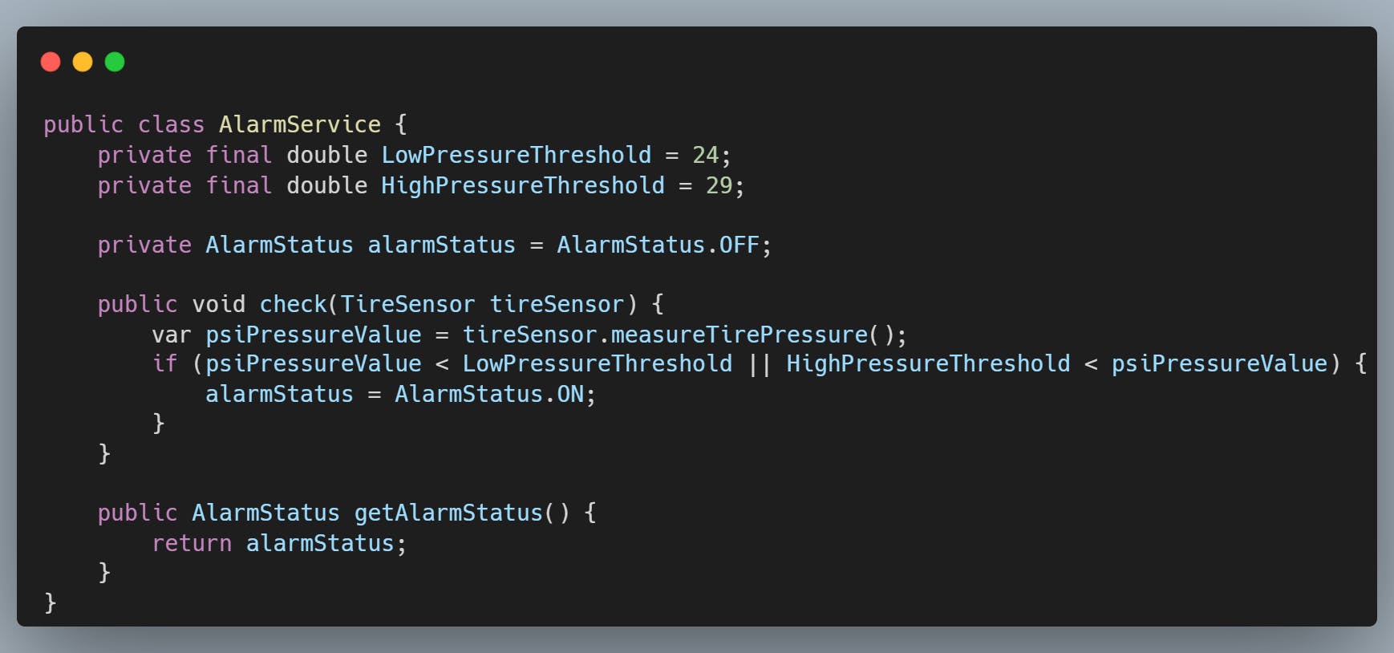The image size is (1394, 653).
Task: Click the var keyword
Action: coord(172,335)
